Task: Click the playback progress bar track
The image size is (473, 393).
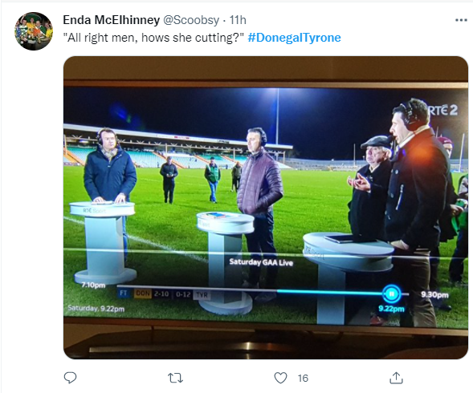Action: 263,289
